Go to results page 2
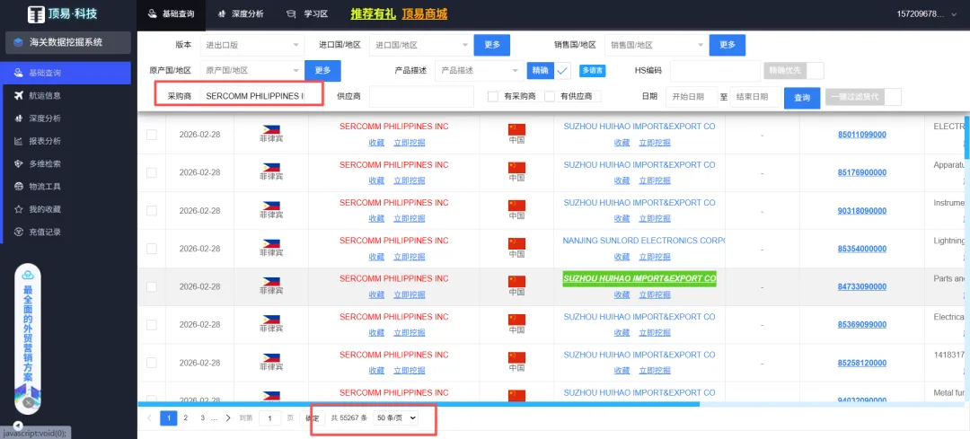This screenshot has height=439, width=970. (x=185, y=418)
